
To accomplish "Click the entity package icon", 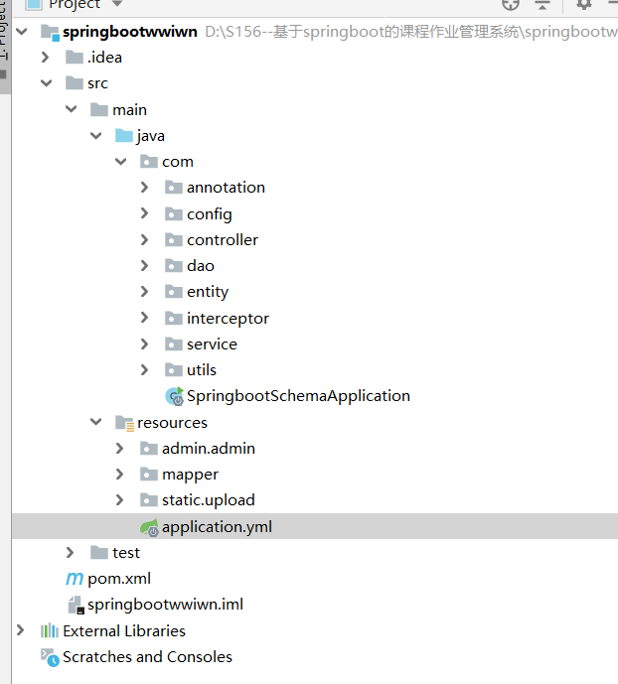I will click(x=174, y=292).
